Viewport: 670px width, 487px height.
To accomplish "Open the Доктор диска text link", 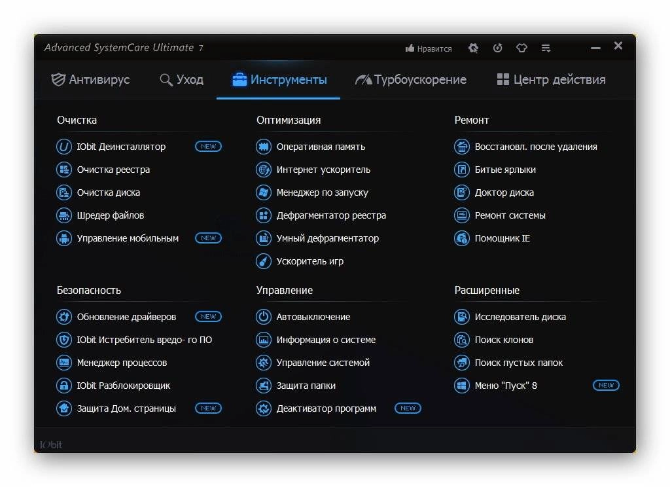I will click(504, 192).
